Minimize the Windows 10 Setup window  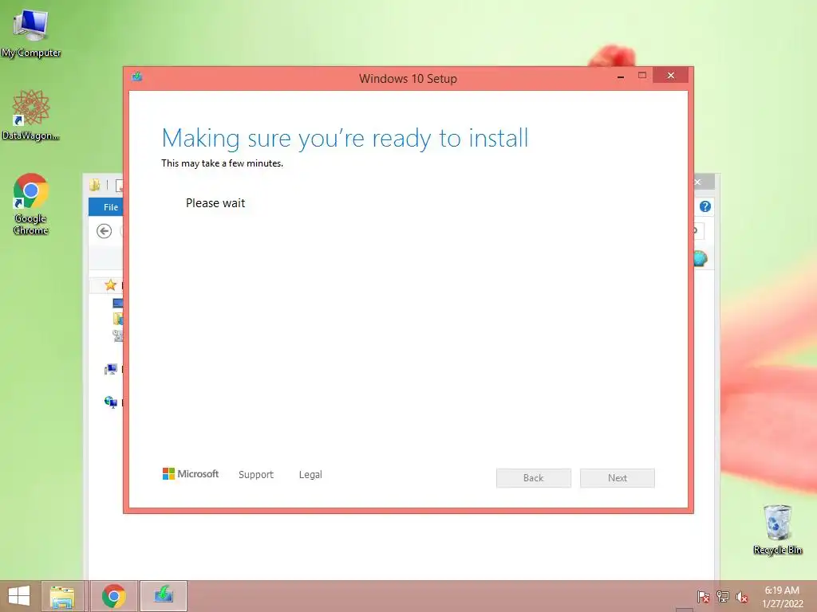coord(621,76)
